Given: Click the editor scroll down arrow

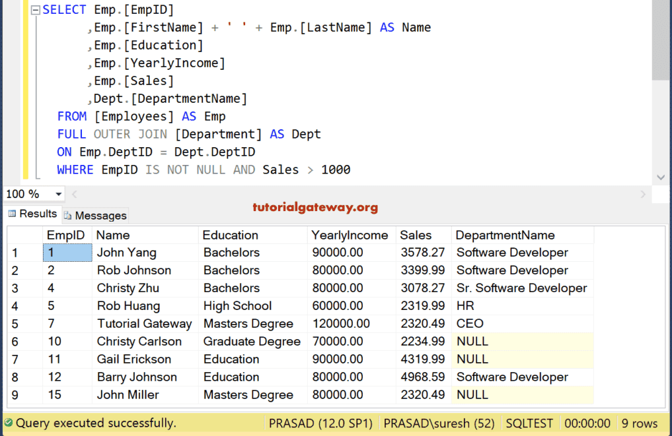Looking at the screenshot, I should click(661, 177).
